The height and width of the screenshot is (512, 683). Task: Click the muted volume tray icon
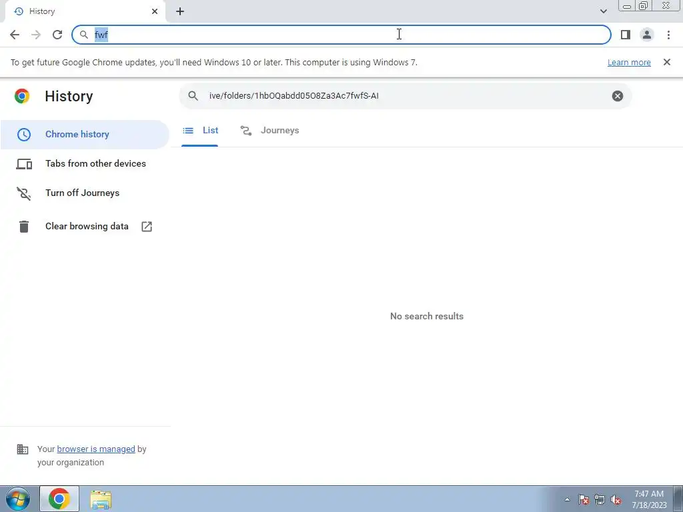tap(616, 499)
